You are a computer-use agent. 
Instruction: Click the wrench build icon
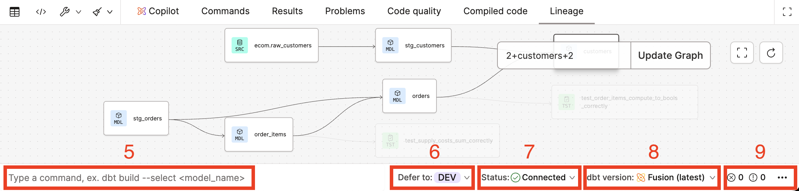tap(65, 12)
